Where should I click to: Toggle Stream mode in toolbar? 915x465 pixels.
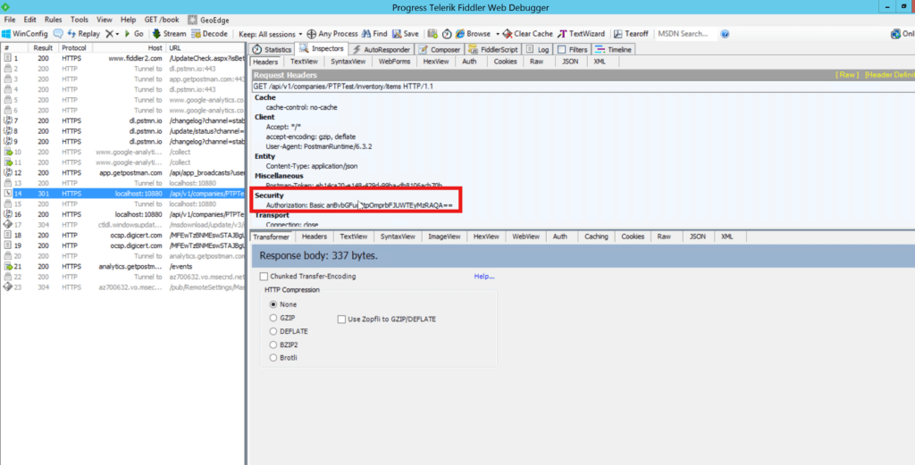[169, 34]
